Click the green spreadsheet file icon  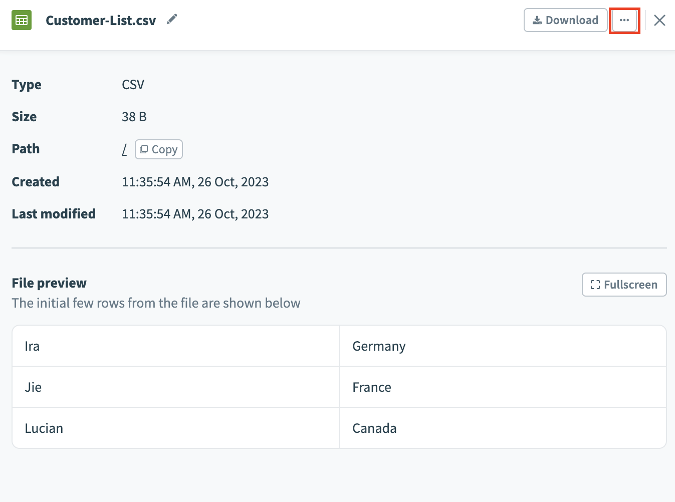[x=22, y=20]
